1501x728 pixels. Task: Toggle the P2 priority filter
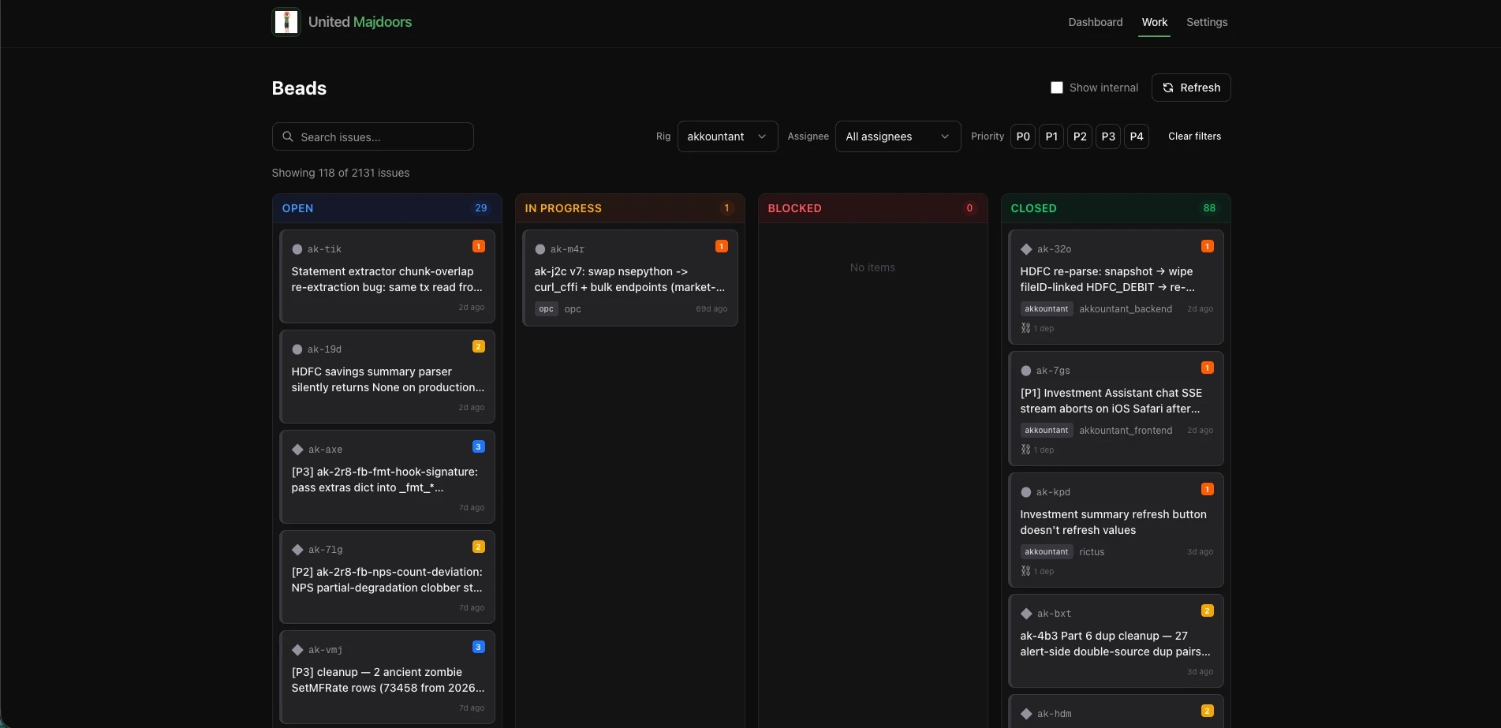pyautogui.click(x=1080, y=136)
